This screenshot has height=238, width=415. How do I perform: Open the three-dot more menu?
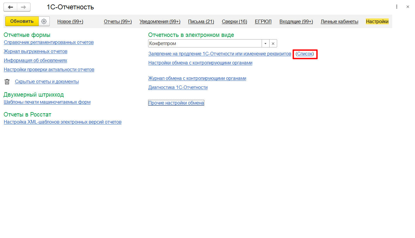[397, 7]
